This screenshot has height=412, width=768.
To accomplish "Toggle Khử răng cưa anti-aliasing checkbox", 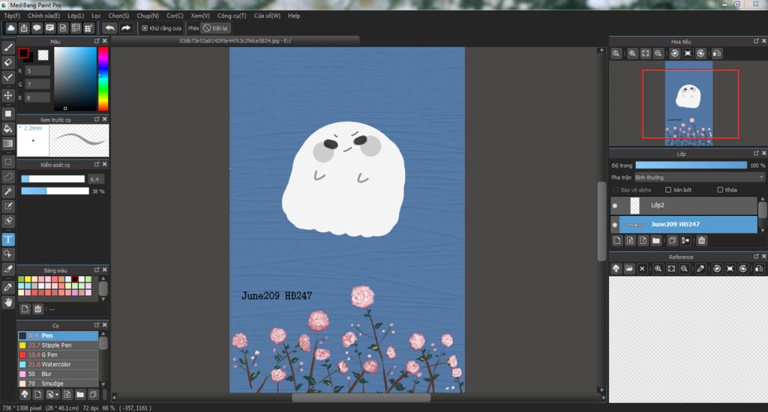I will pyautogui.click(x=145, y=28).
